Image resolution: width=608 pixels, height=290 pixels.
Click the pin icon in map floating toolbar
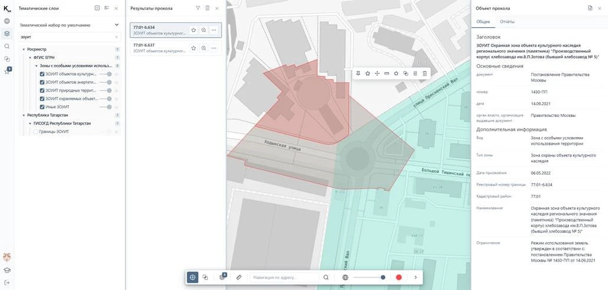(358, 73)
